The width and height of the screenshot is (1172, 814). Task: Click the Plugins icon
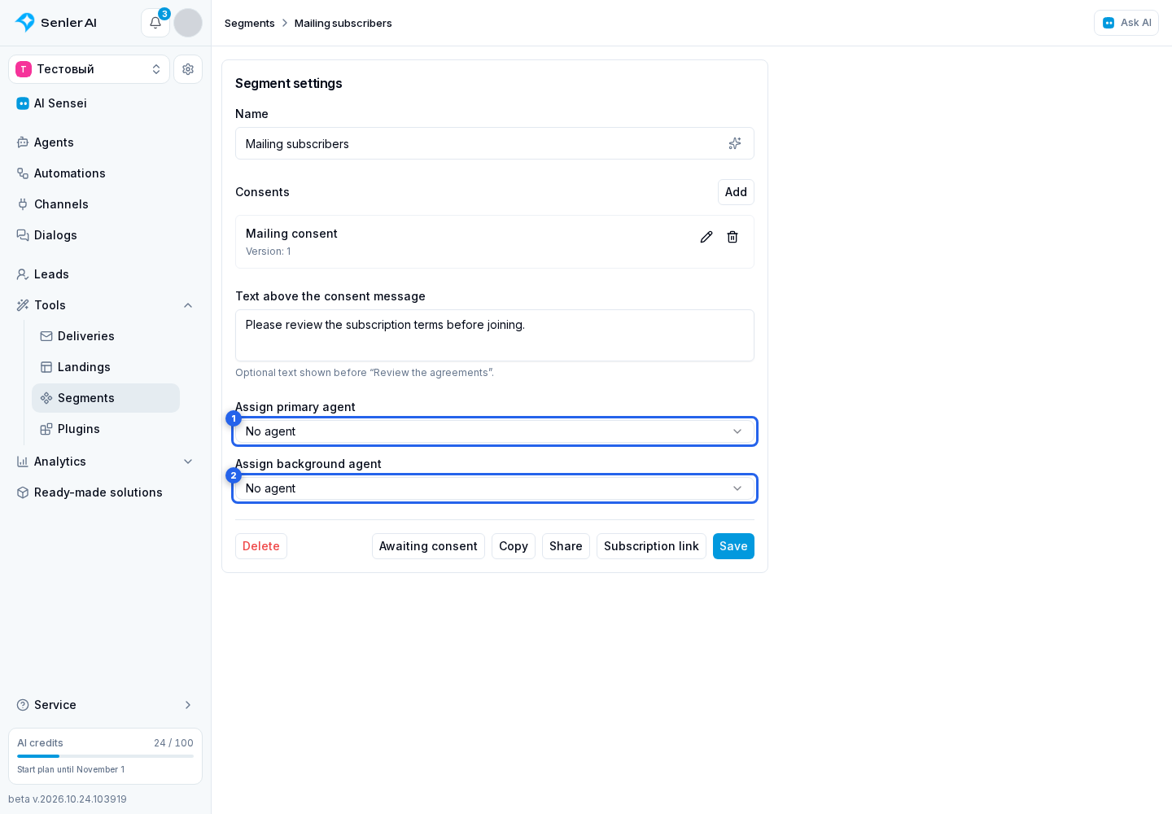[x=46, y=429]
